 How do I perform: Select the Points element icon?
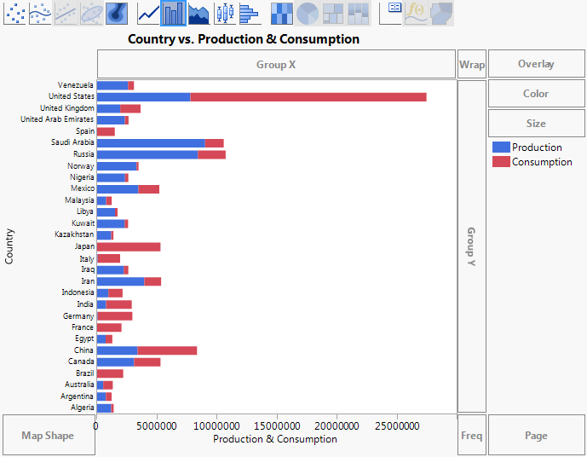(15, 13)
